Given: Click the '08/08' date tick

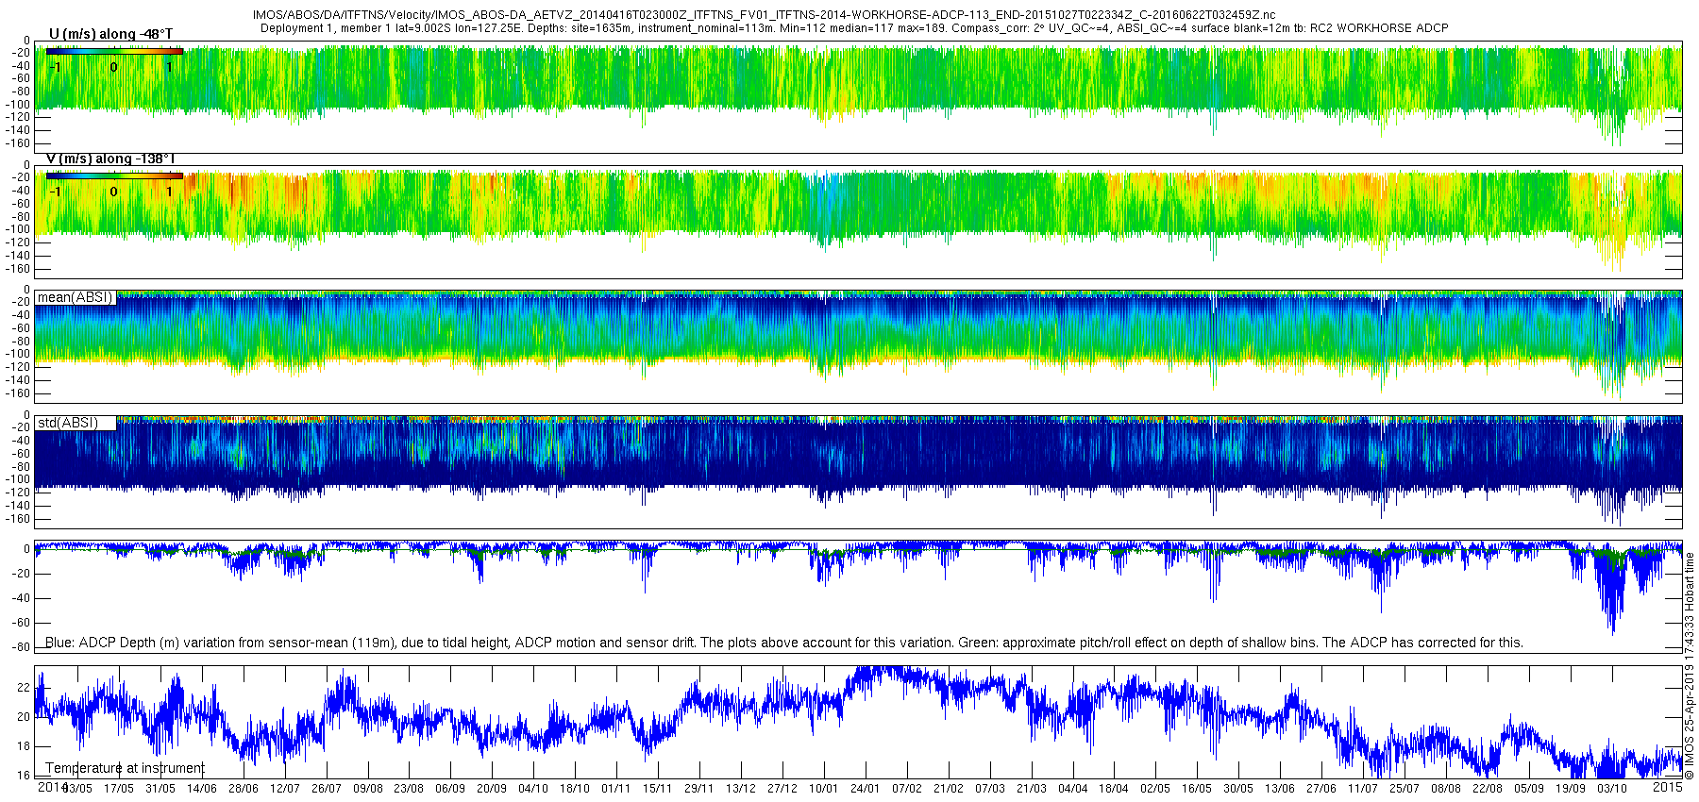Looking at the screenshot, I should [1446, 789].
